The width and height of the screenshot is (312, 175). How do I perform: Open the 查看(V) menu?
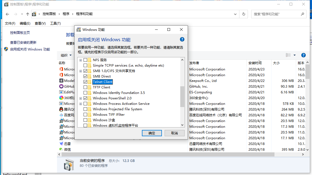tap(40, 23)
